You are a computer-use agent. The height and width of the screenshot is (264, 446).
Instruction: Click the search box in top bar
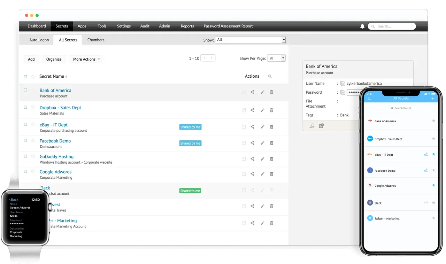pos(392,26)
